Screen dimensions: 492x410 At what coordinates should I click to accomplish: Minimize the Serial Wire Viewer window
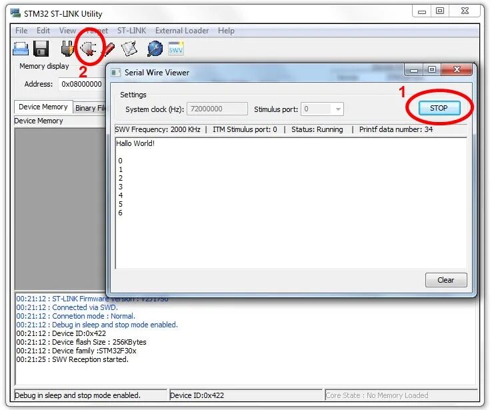click(414, 70)
